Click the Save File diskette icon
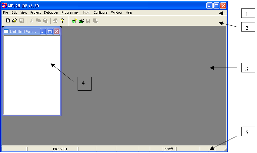Viewport: 257px width, 153px height. click(22, 21)
